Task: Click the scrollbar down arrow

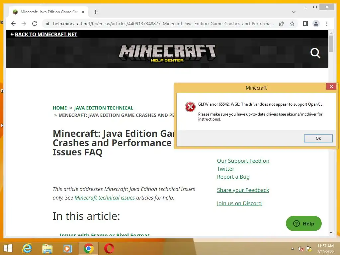Action: (x=331, y=233)
